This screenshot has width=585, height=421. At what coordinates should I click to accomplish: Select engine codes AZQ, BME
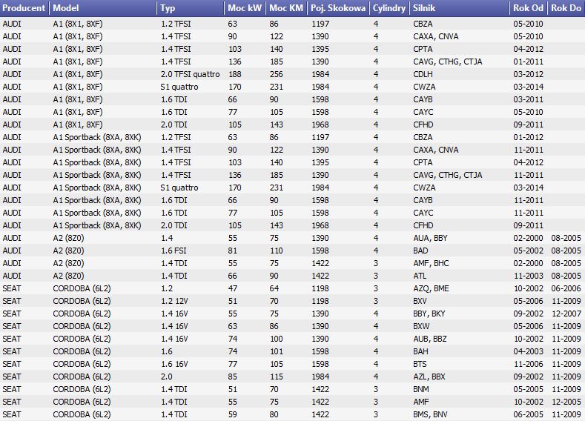pyautogui.click(x=431, y=288)
